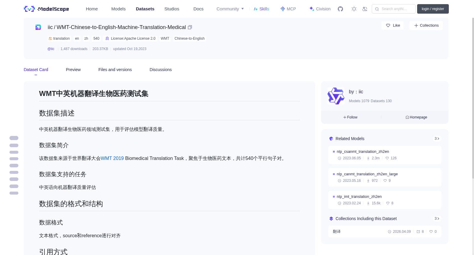Click the heart Like button

(x=393, y=25)
